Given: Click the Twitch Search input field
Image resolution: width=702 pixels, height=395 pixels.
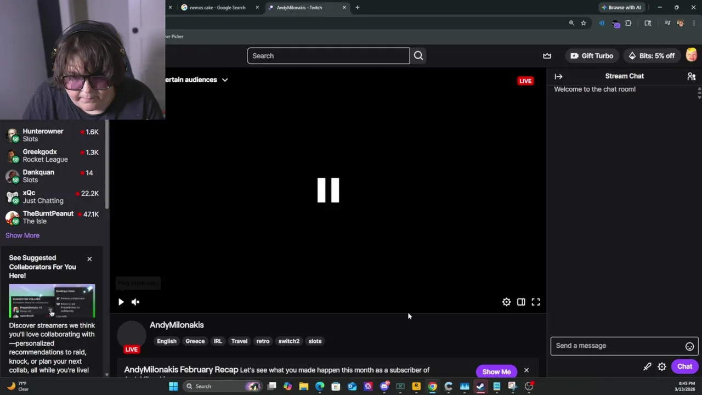Looking at the screenshot, I should [x=328, y=56].
